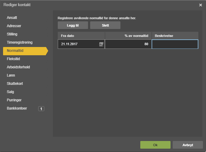Open the calendar picker in Fra dato
Image resolution: width=206 pixels, height=152 pixels.
pos(101,44)
